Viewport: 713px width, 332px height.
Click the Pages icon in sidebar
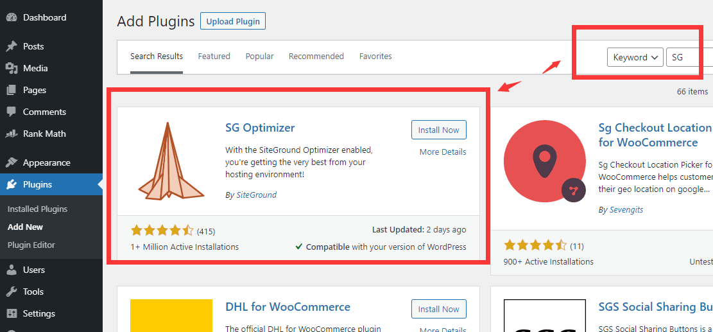pos(12,90)
